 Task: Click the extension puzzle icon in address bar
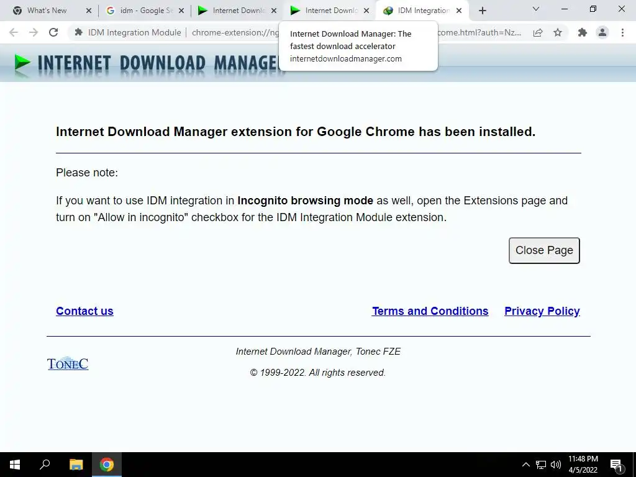(79, 32)
